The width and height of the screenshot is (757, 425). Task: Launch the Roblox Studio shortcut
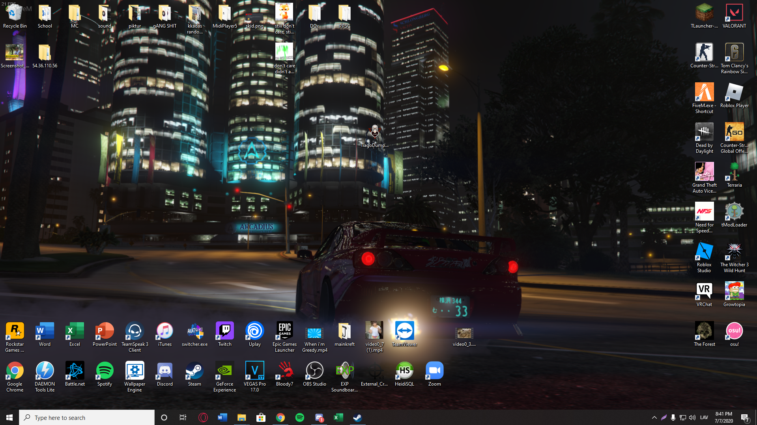tap(704, 258)
